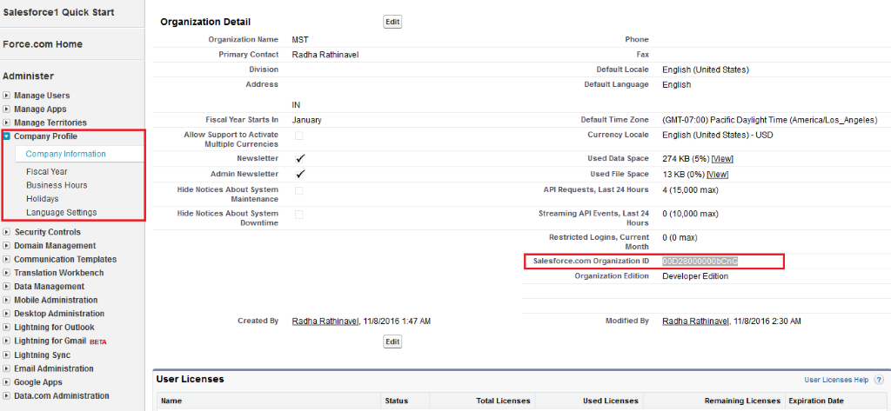Select Developer Edition text

[x=695, y=276]
